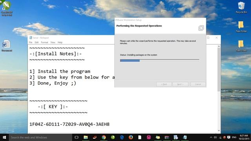
Task: Click the serial key text line
Action: [x=69, y=124]
